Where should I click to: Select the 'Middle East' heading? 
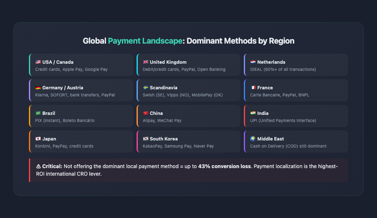pyautogui.click(x=271, y=139)
